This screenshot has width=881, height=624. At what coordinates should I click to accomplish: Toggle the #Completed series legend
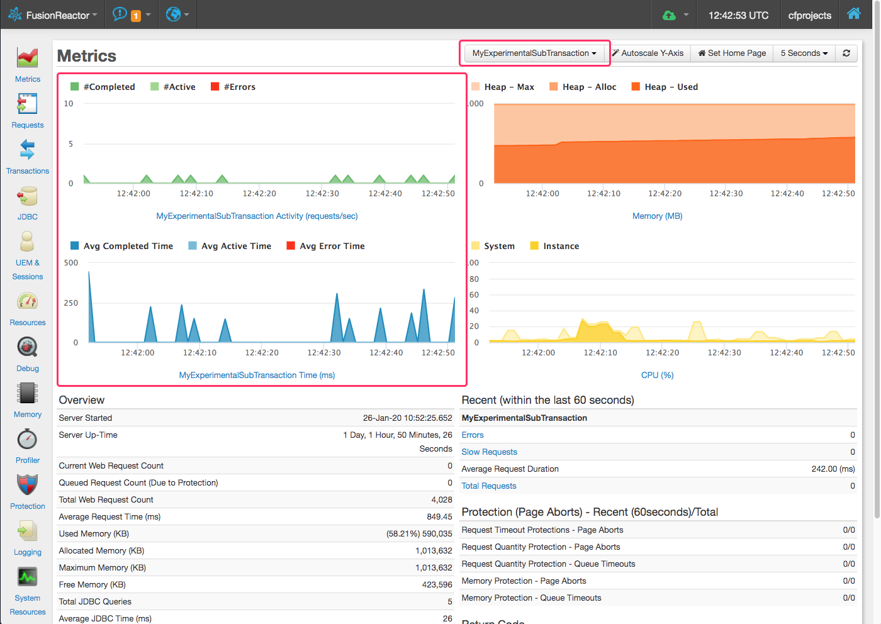(x=103, y=87)
